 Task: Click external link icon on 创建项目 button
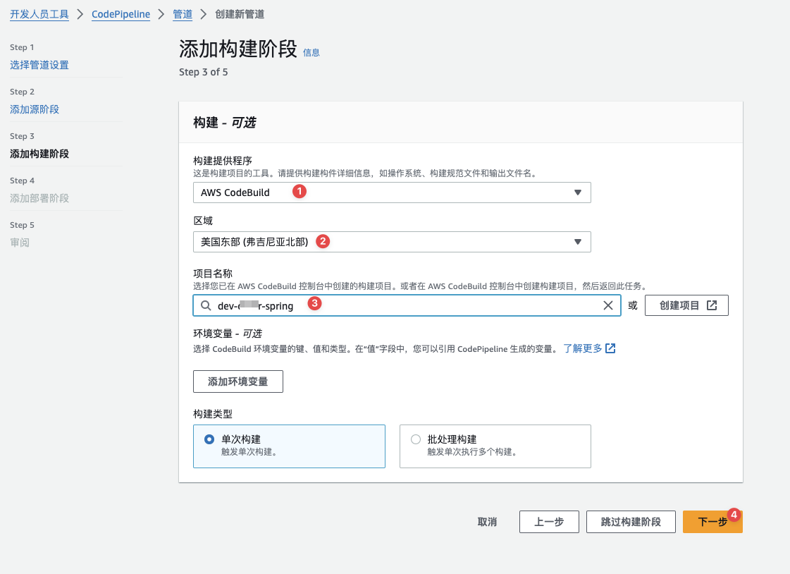(x=711, y=305)
